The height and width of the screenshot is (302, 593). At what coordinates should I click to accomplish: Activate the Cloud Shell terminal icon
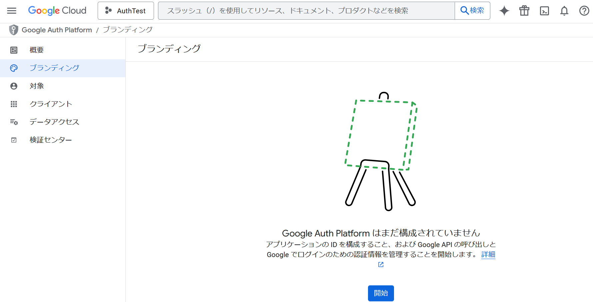[544, 11]
